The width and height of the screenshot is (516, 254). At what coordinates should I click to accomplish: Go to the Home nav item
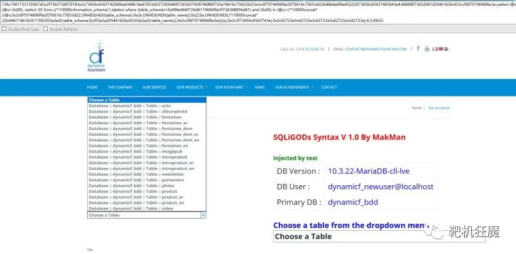[92, 87]
